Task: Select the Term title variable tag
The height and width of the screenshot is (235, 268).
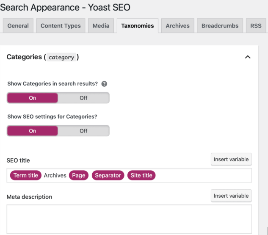Action: (25, 175)
